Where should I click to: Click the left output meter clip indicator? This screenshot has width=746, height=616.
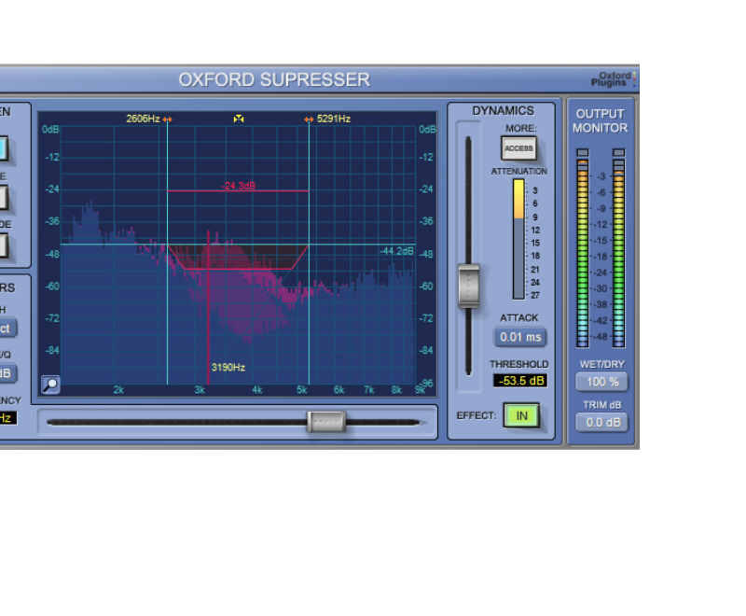point(582,152)
